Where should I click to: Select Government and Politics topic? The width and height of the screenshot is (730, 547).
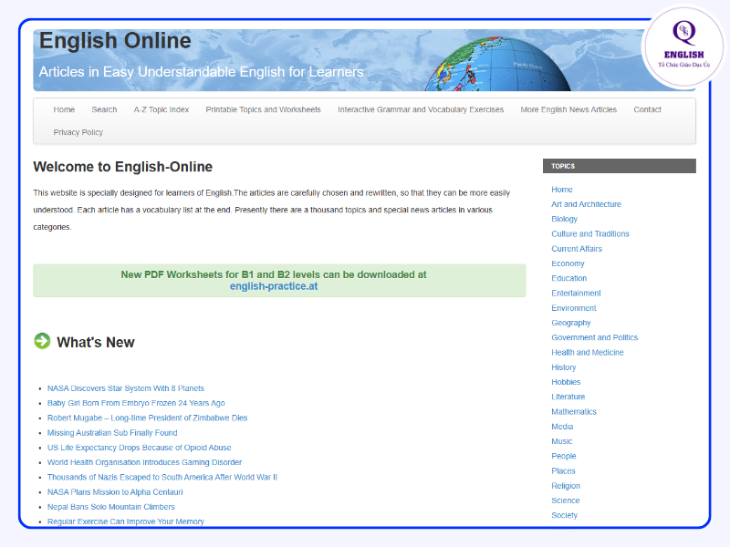pyautogui.click(x=595, y=337)
